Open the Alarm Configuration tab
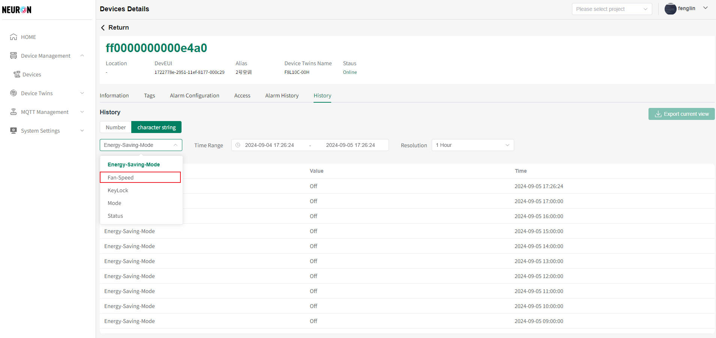This screenshot has height=338, width=716. pos(194,96)
